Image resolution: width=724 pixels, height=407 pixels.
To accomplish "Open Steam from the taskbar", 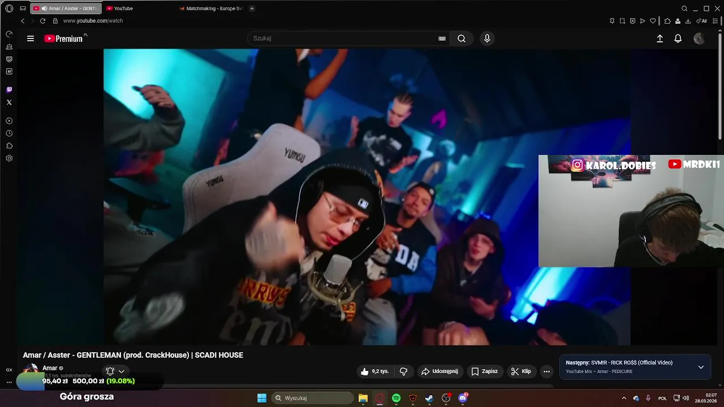I will point(429,398).
